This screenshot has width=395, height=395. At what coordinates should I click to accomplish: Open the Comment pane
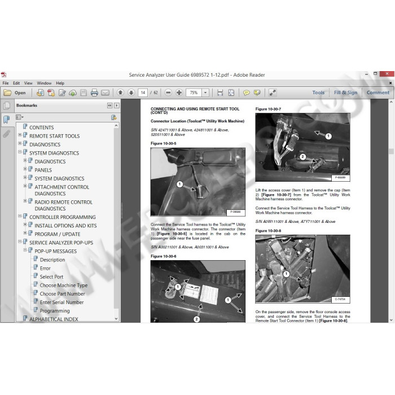378,93
